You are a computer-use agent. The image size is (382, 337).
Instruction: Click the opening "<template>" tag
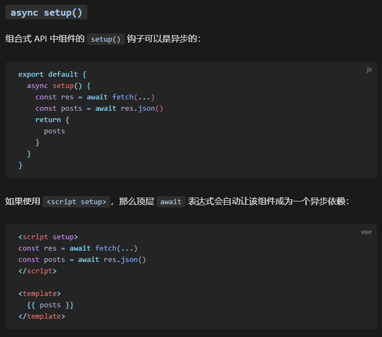click(39, 294)
